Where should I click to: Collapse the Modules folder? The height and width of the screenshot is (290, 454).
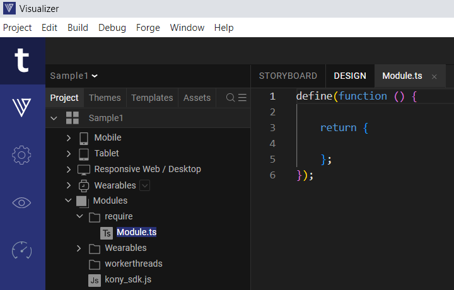point(68,200)
